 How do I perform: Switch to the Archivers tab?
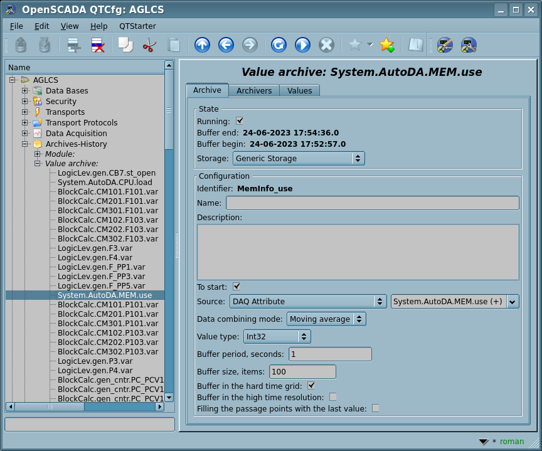(x=254, y=90)
